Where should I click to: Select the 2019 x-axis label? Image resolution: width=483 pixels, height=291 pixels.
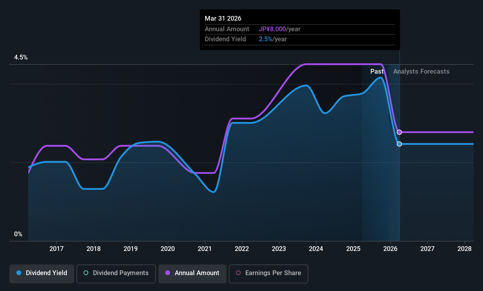pos(131,249)
